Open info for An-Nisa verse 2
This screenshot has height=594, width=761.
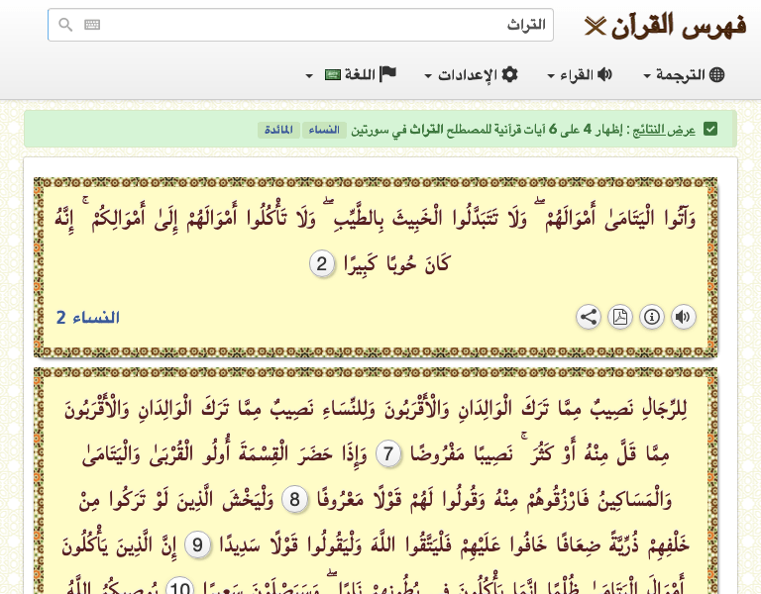pos(652,317)
